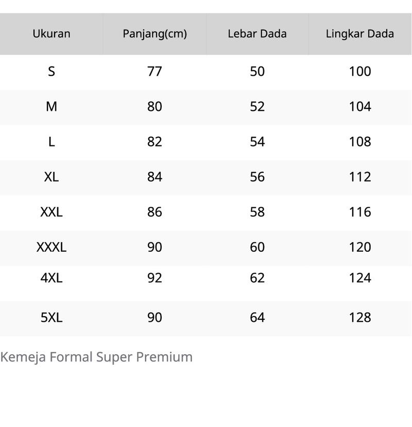Select the M size row label

pyautogui.click(x=51, y=106)
